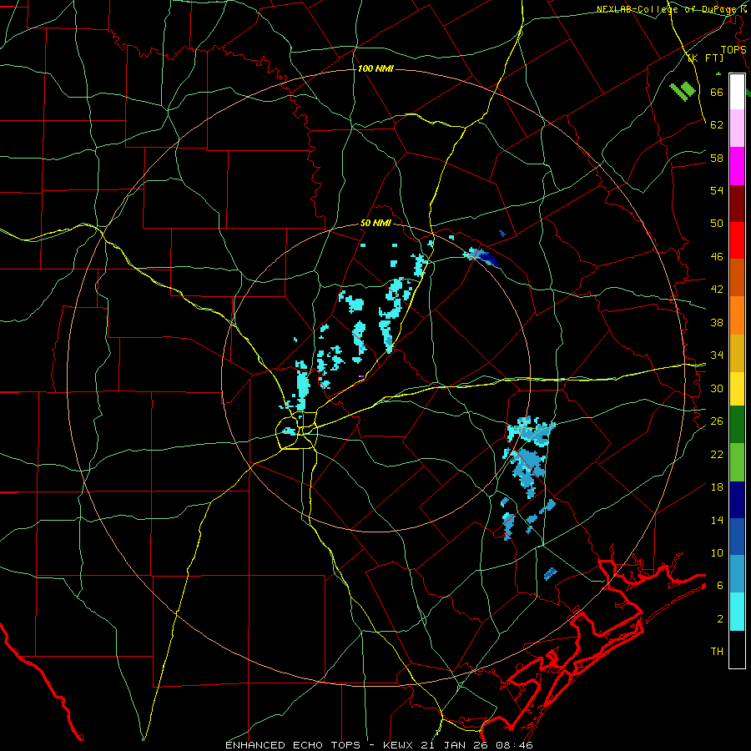Image resolution: width=751 pixels, height=751 pixels.
Task: Click the legend value '38'
Action: [x=717, y=322]
